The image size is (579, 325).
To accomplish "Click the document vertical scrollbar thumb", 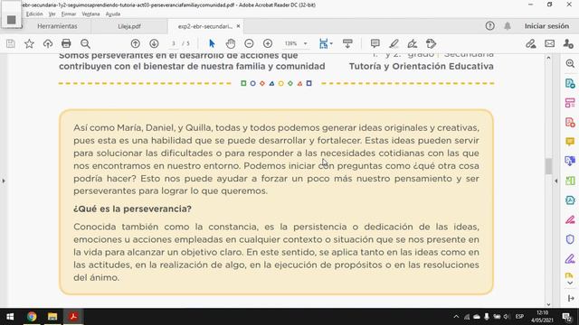I will pos(548,166).
